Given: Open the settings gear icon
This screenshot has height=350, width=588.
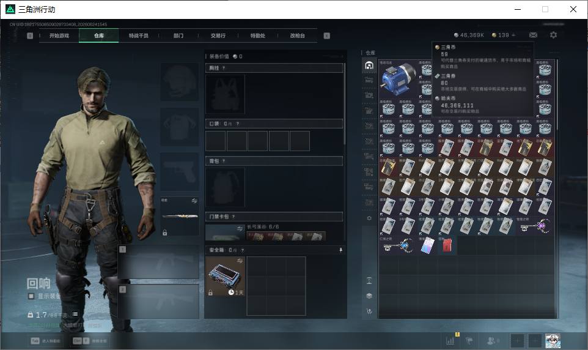Looking at the screenshot, I should [x=553, y=35].
